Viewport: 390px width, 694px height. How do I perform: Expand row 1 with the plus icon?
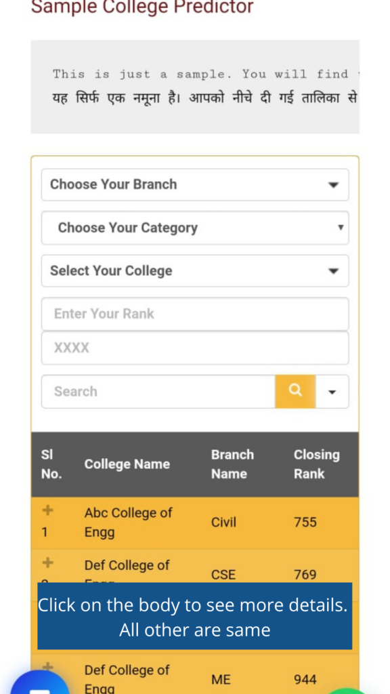point(48,511)
